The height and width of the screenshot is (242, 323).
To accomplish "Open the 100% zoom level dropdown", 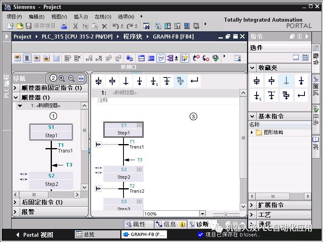I will (x=202, y=214).
